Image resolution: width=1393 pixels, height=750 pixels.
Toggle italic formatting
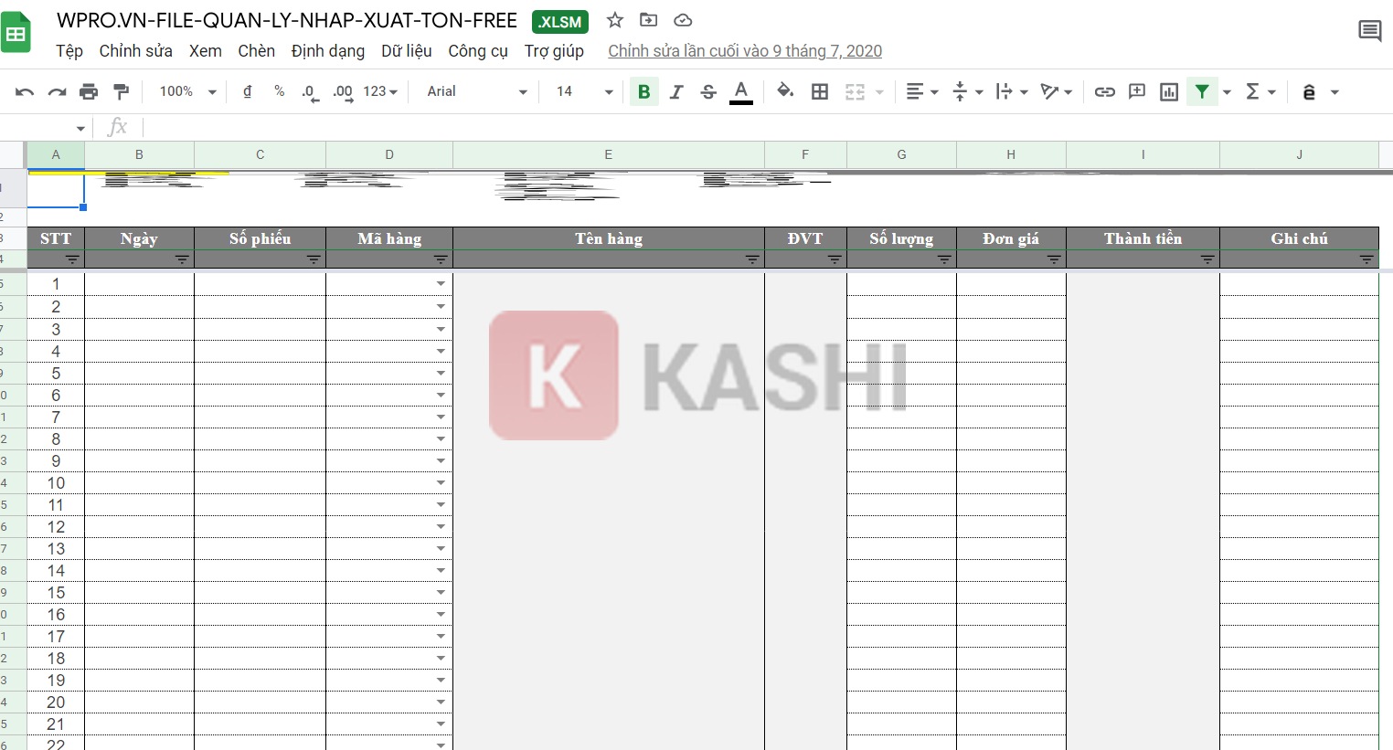676,91
